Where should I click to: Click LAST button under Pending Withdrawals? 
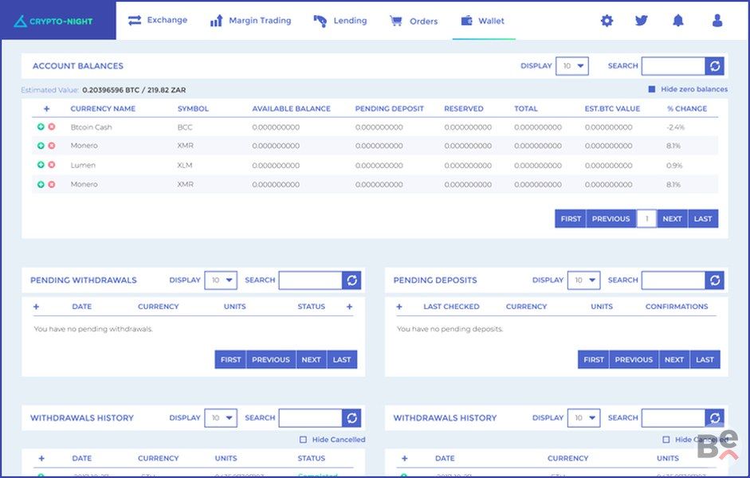(342, 359)
